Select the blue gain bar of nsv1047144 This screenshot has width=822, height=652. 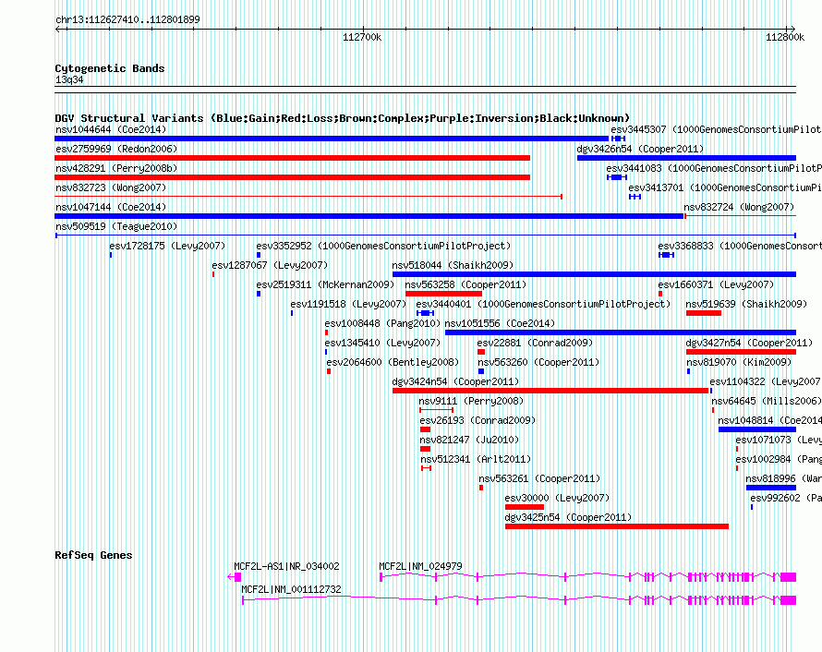(369, 216)
